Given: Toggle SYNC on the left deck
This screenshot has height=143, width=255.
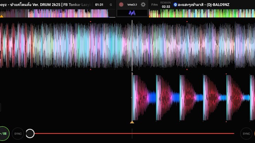Looking at the screenshot, I should (18, 133).
